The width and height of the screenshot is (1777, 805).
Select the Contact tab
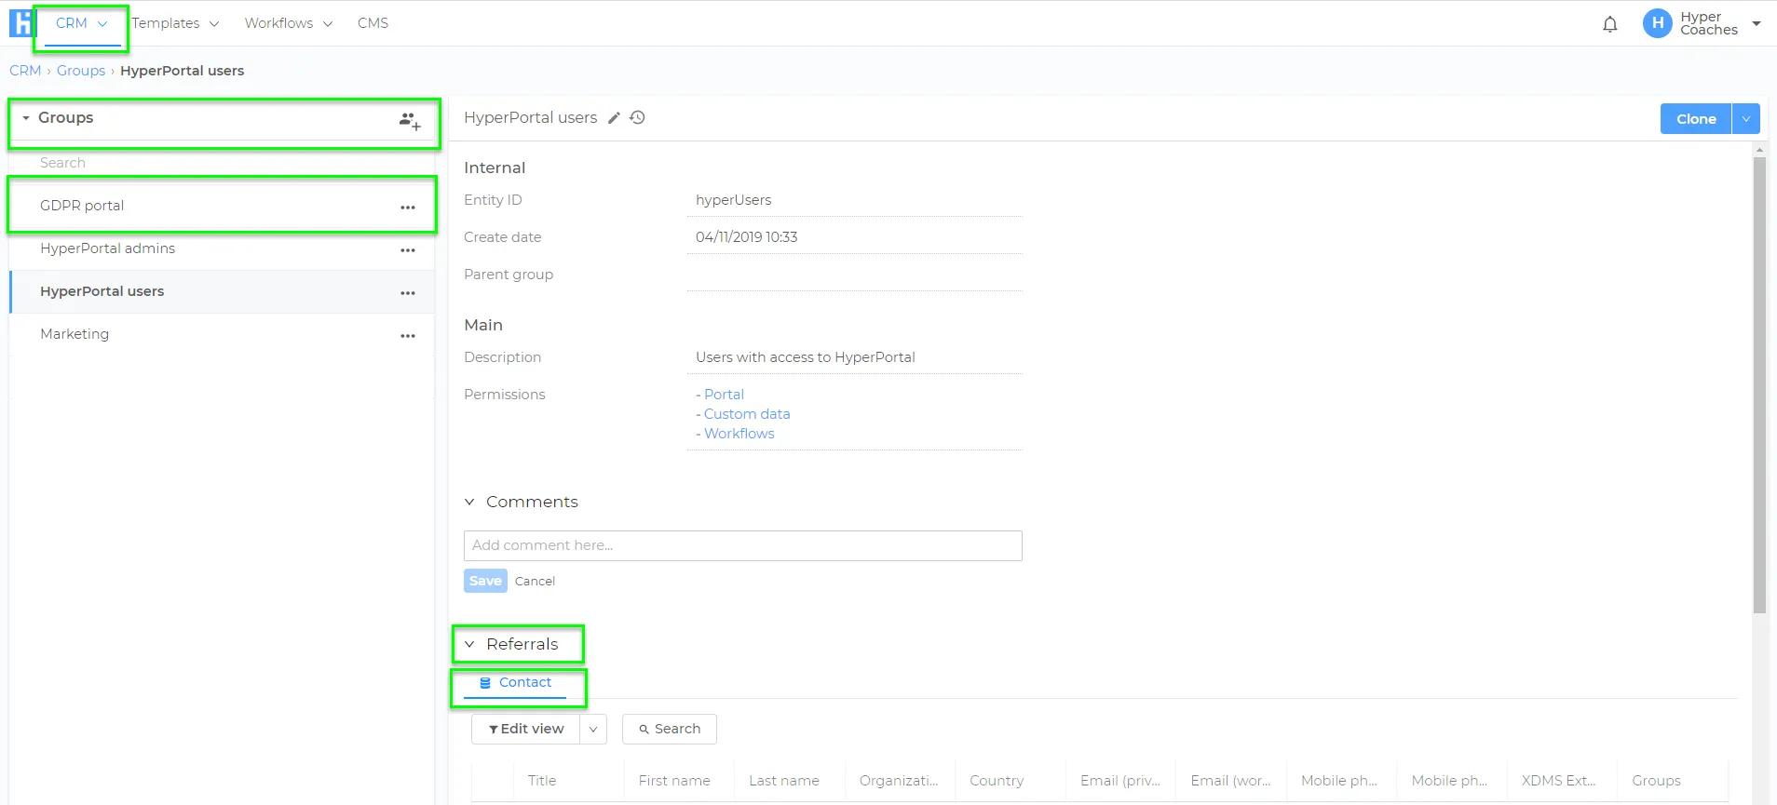[515, 682]
